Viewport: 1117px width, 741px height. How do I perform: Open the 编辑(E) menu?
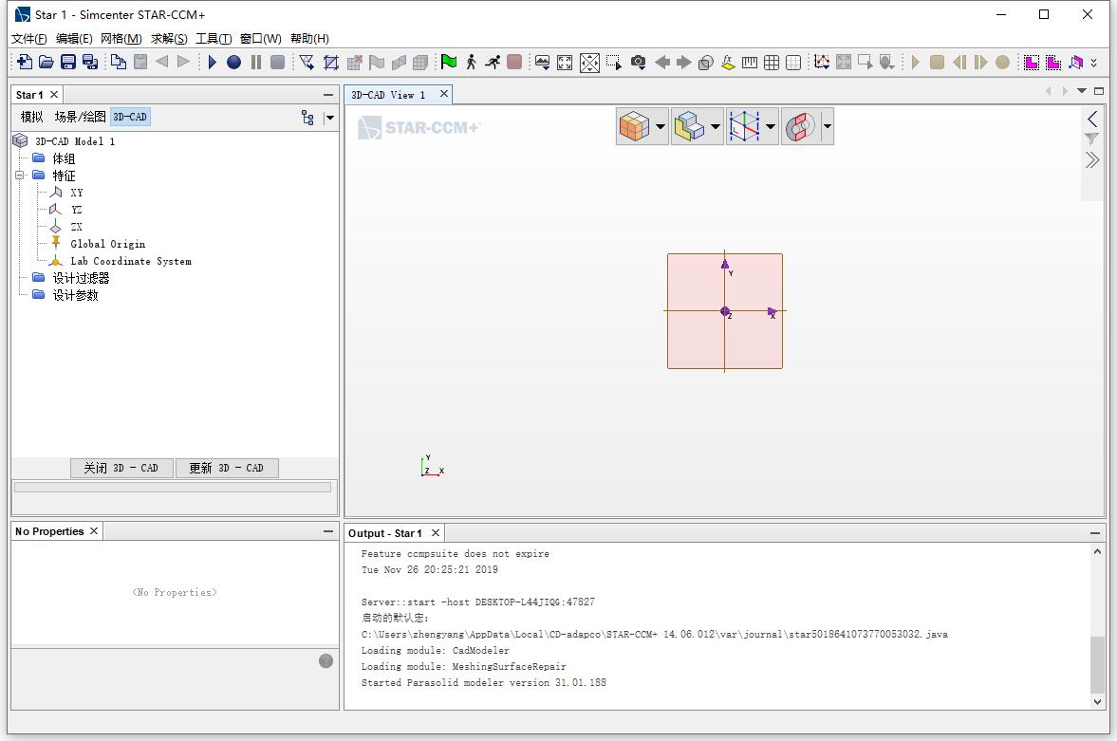(x=74, y=39)
